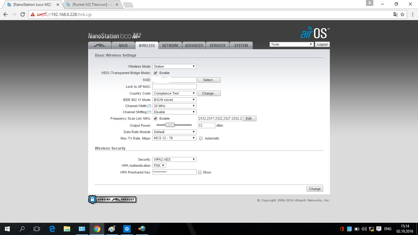Click the airOS logo
418x235 pixels.
tap(315, 32)
